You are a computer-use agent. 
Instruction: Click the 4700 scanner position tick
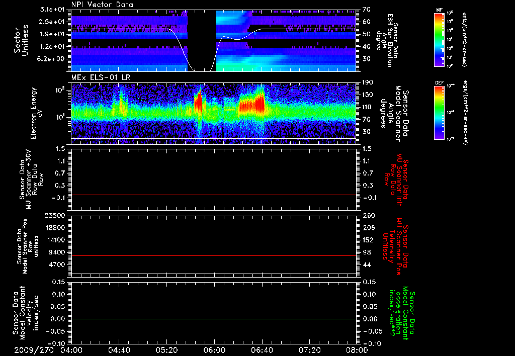[56, 264]
